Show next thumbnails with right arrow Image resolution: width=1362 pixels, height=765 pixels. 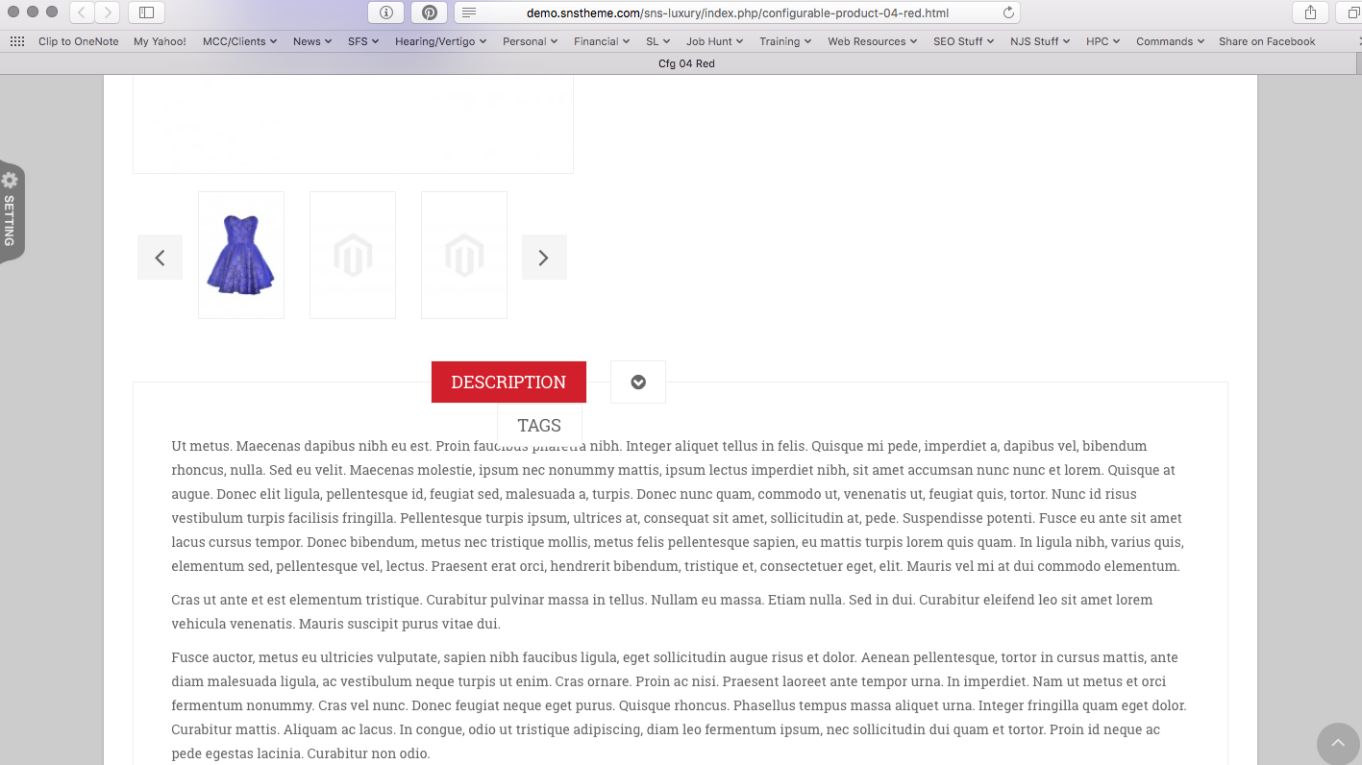point(544,258)
